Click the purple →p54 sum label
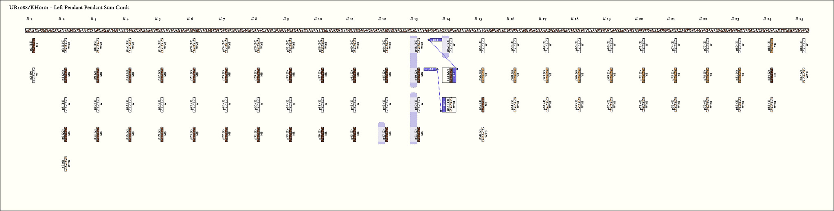This screenshot has width=834, height=211. tap(430, 70)
